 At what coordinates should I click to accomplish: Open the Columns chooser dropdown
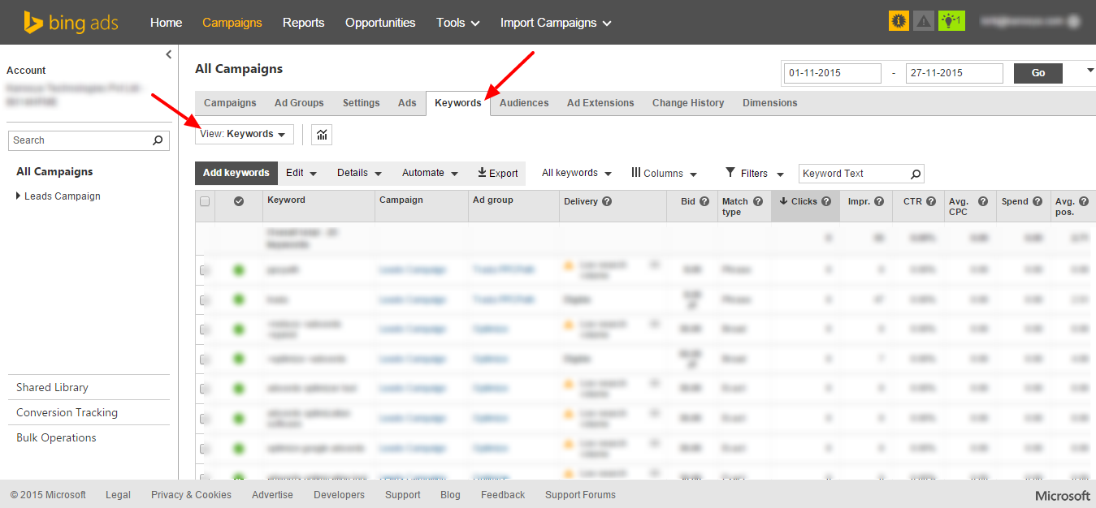click(664, 173)
